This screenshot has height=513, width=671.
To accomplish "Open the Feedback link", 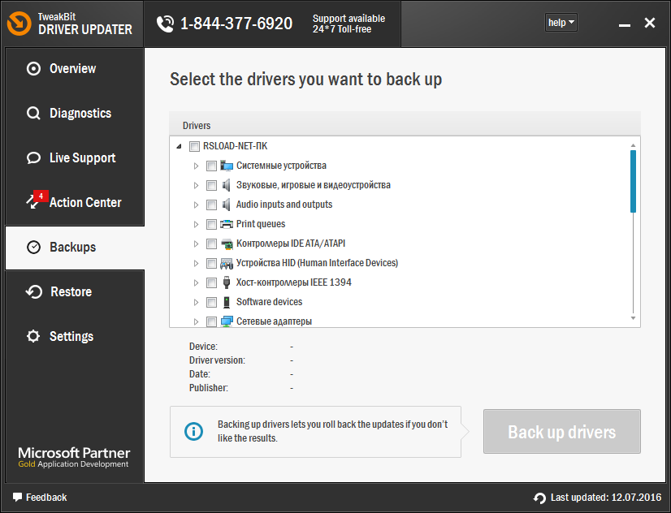I will pos(46,497).
